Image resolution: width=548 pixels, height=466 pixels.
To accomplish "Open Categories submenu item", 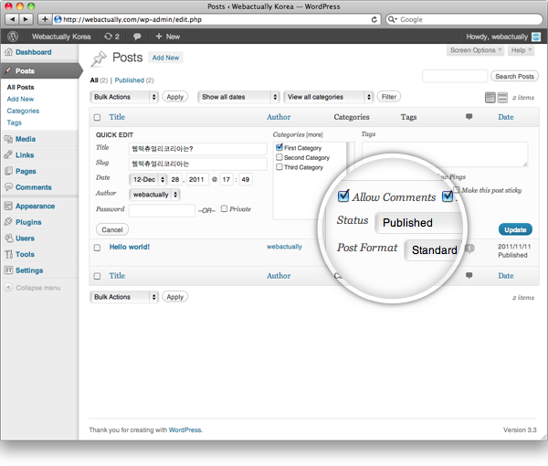I will coord(23,111).
